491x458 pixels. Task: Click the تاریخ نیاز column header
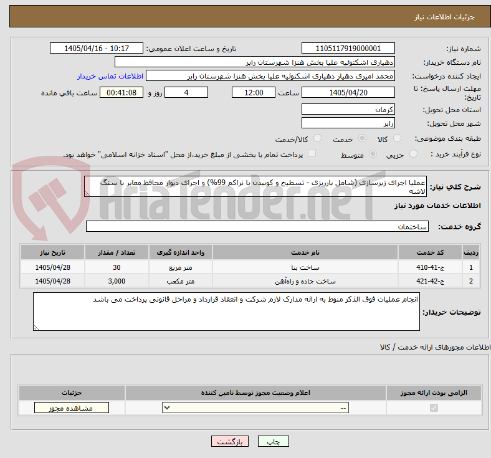pyautogui.click(x=52, y=252)
